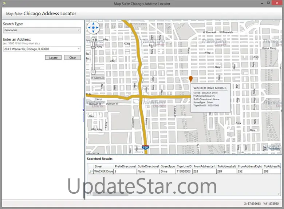The height and width of the screenshot is (209, 284).
Task: Click the popup title WACKER Drive 60606 IL
Action: point(210,88)
